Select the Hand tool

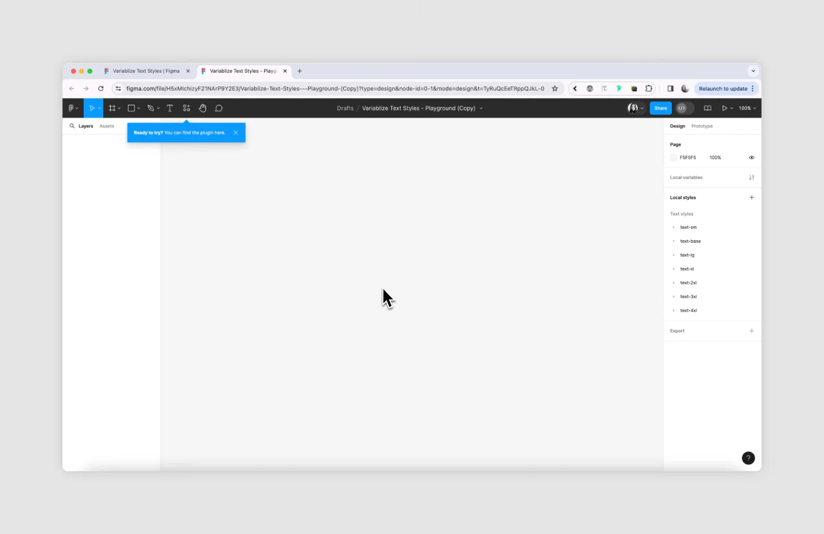coord(202,108)
